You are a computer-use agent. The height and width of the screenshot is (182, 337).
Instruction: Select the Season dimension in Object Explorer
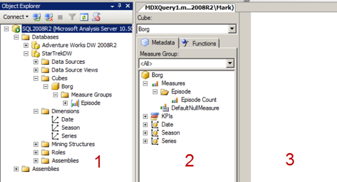click(70, 128)
